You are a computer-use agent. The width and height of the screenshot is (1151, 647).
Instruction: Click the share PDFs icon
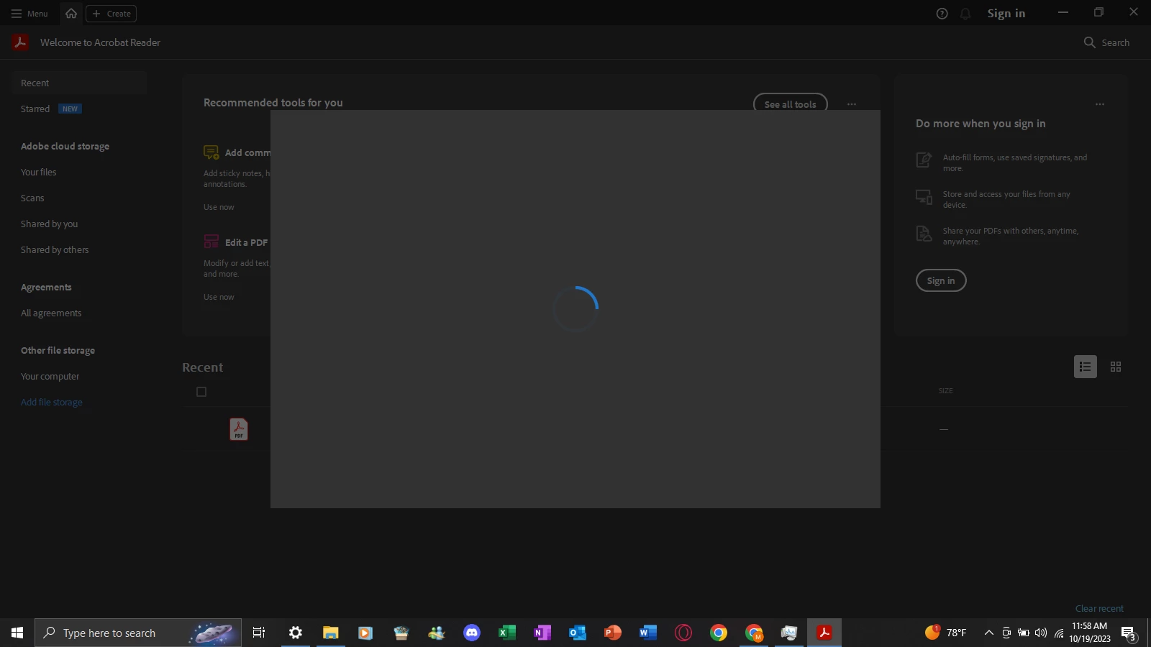click(924, 233)
